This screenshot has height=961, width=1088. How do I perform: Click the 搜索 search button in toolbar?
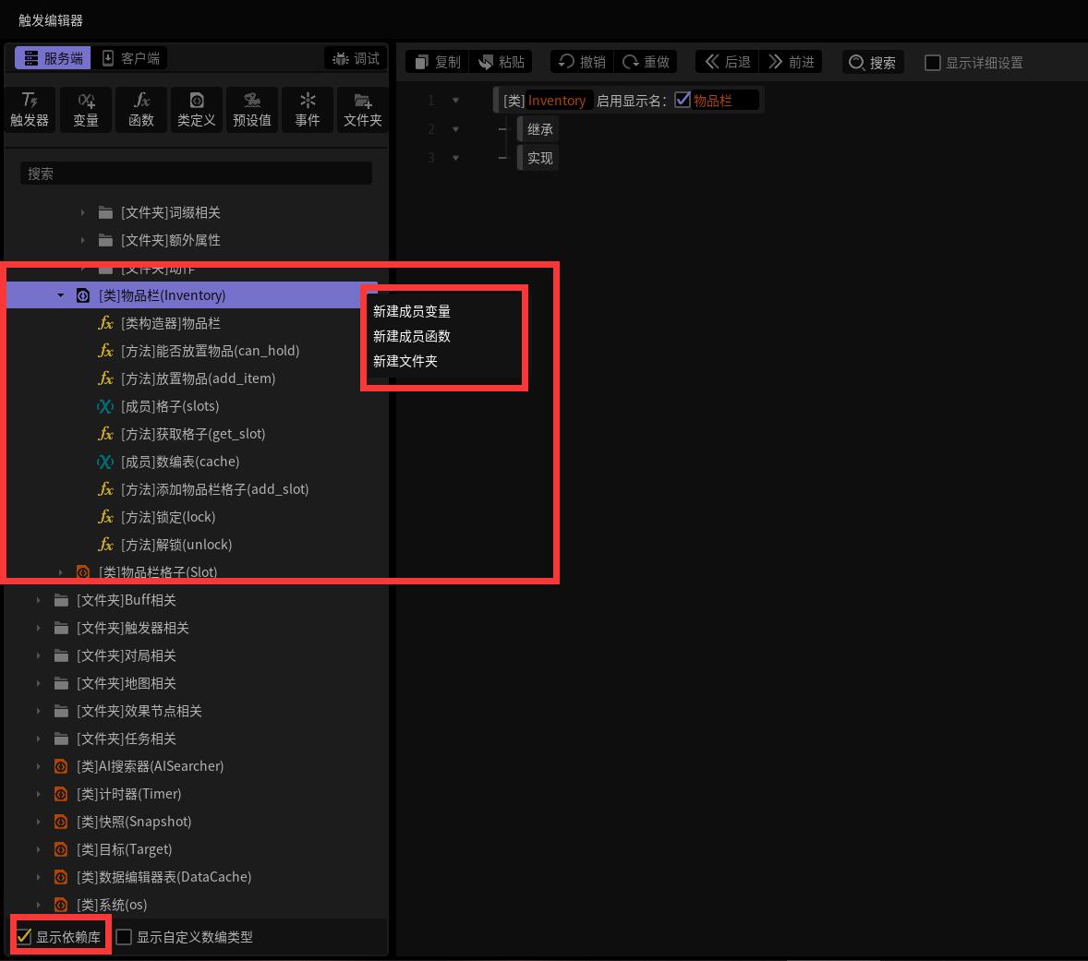(x=872, y=62)
